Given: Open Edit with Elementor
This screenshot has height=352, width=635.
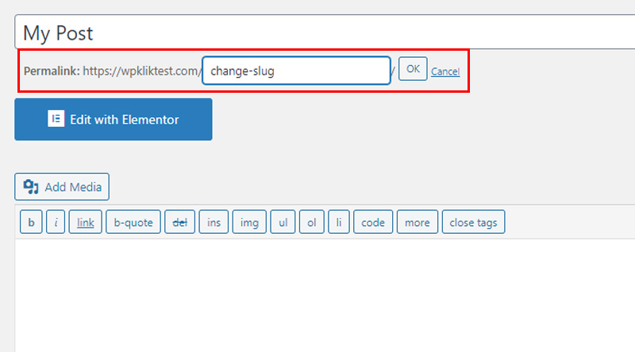Looking at the screenshot, I should 114,120.
